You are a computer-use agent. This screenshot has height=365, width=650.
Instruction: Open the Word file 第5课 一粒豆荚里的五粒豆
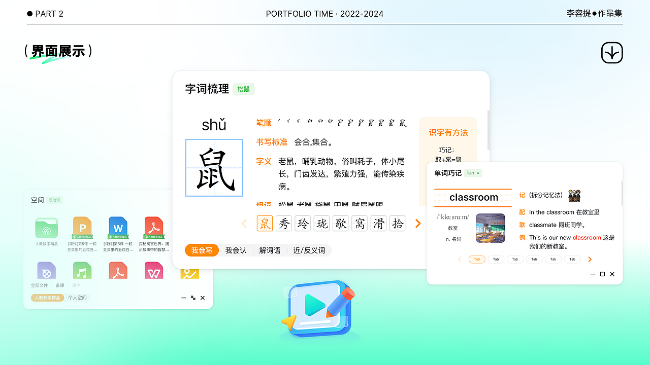pyautogui.click(x=118, y=228)
